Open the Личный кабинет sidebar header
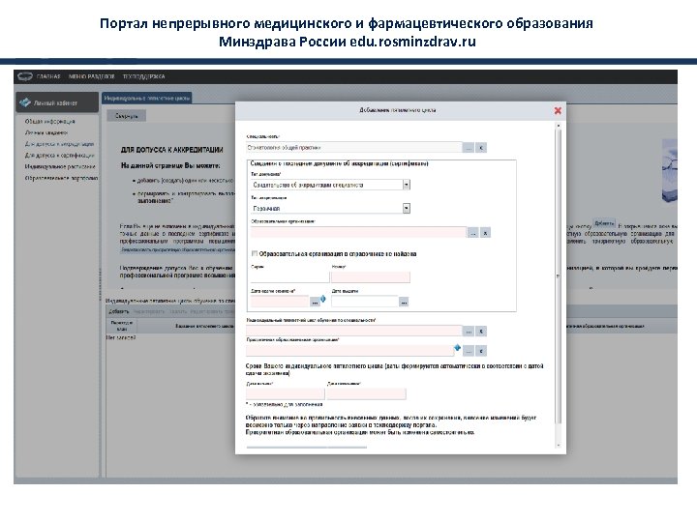The image size is (697, 522). pos(57,102)
